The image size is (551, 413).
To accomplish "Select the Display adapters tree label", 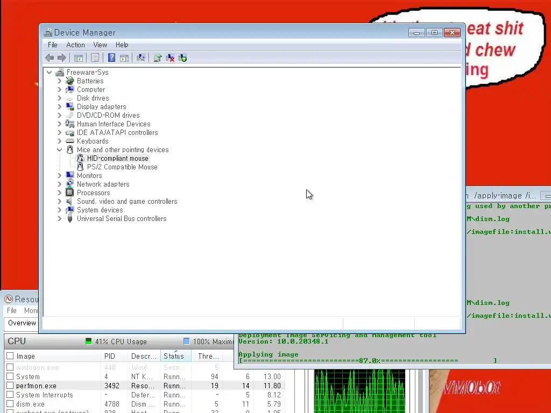I will coord(102,107).
